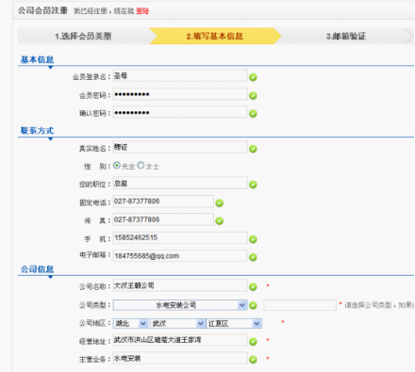Click green check icon beside 传真
Screen dimensions: 415x372
(x=220, y=221)
